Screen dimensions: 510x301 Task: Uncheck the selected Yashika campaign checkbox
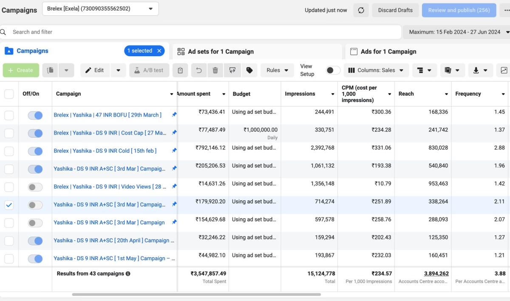[9, 205]
